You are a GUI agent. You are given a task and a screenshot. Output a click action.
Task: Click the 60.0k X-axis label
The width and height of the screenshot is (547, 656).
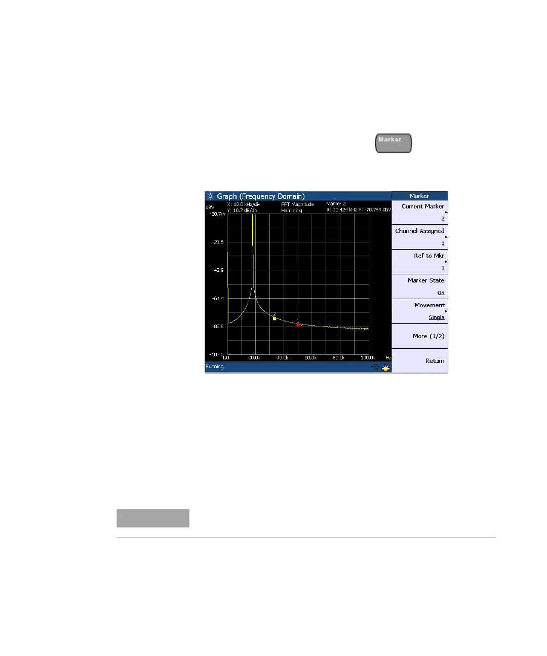(310, 358)
